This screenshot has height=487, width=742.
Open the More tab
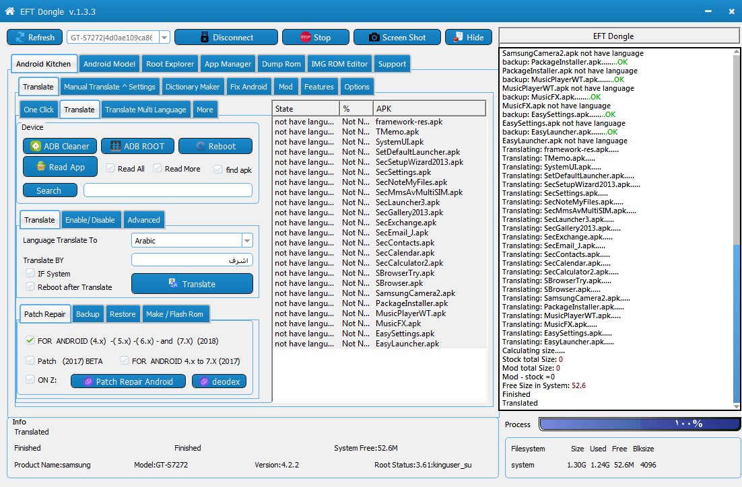(x=205, y=110)
